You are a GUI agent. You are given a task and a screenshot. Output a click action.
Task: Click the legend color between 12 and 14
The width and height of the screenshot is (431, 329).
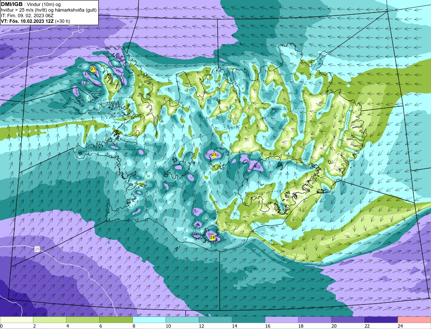215,320
